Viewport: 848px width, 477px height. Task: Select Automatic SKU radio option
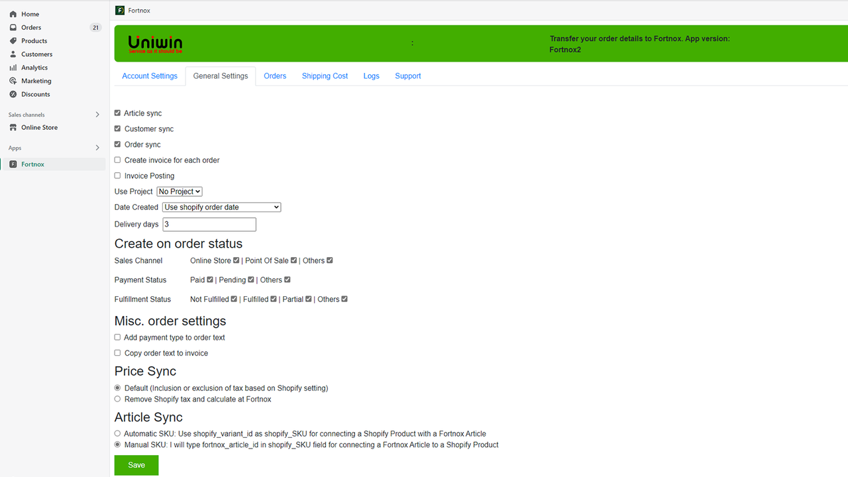117,433
